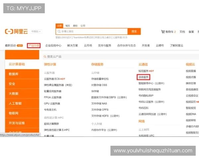
Task: Open 物联网无线连接服务 link
Action: pos(150,89)
